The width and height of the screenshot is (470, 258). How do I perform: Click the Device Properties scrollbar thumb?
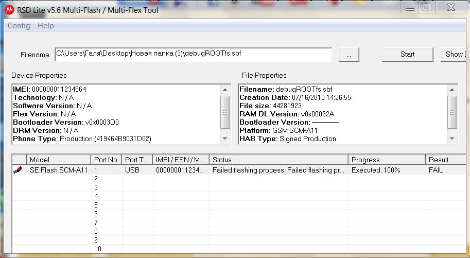coord(225,112)
